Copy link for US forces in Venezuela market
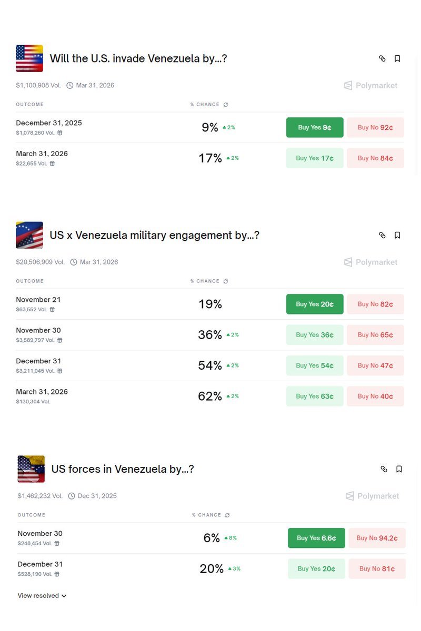 click(x=384, y=469)
